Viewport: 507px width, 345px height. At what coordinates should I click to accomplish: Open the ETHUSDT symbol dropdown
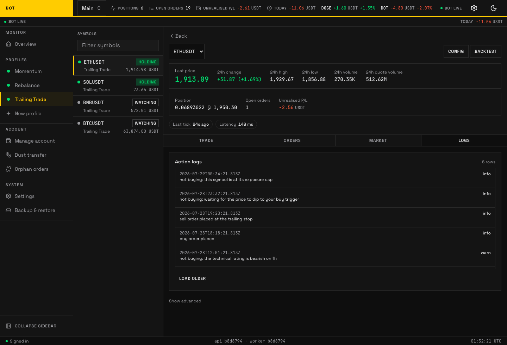187,51
